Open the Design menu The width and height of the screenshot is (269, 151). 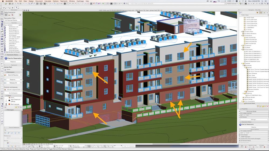31,1
